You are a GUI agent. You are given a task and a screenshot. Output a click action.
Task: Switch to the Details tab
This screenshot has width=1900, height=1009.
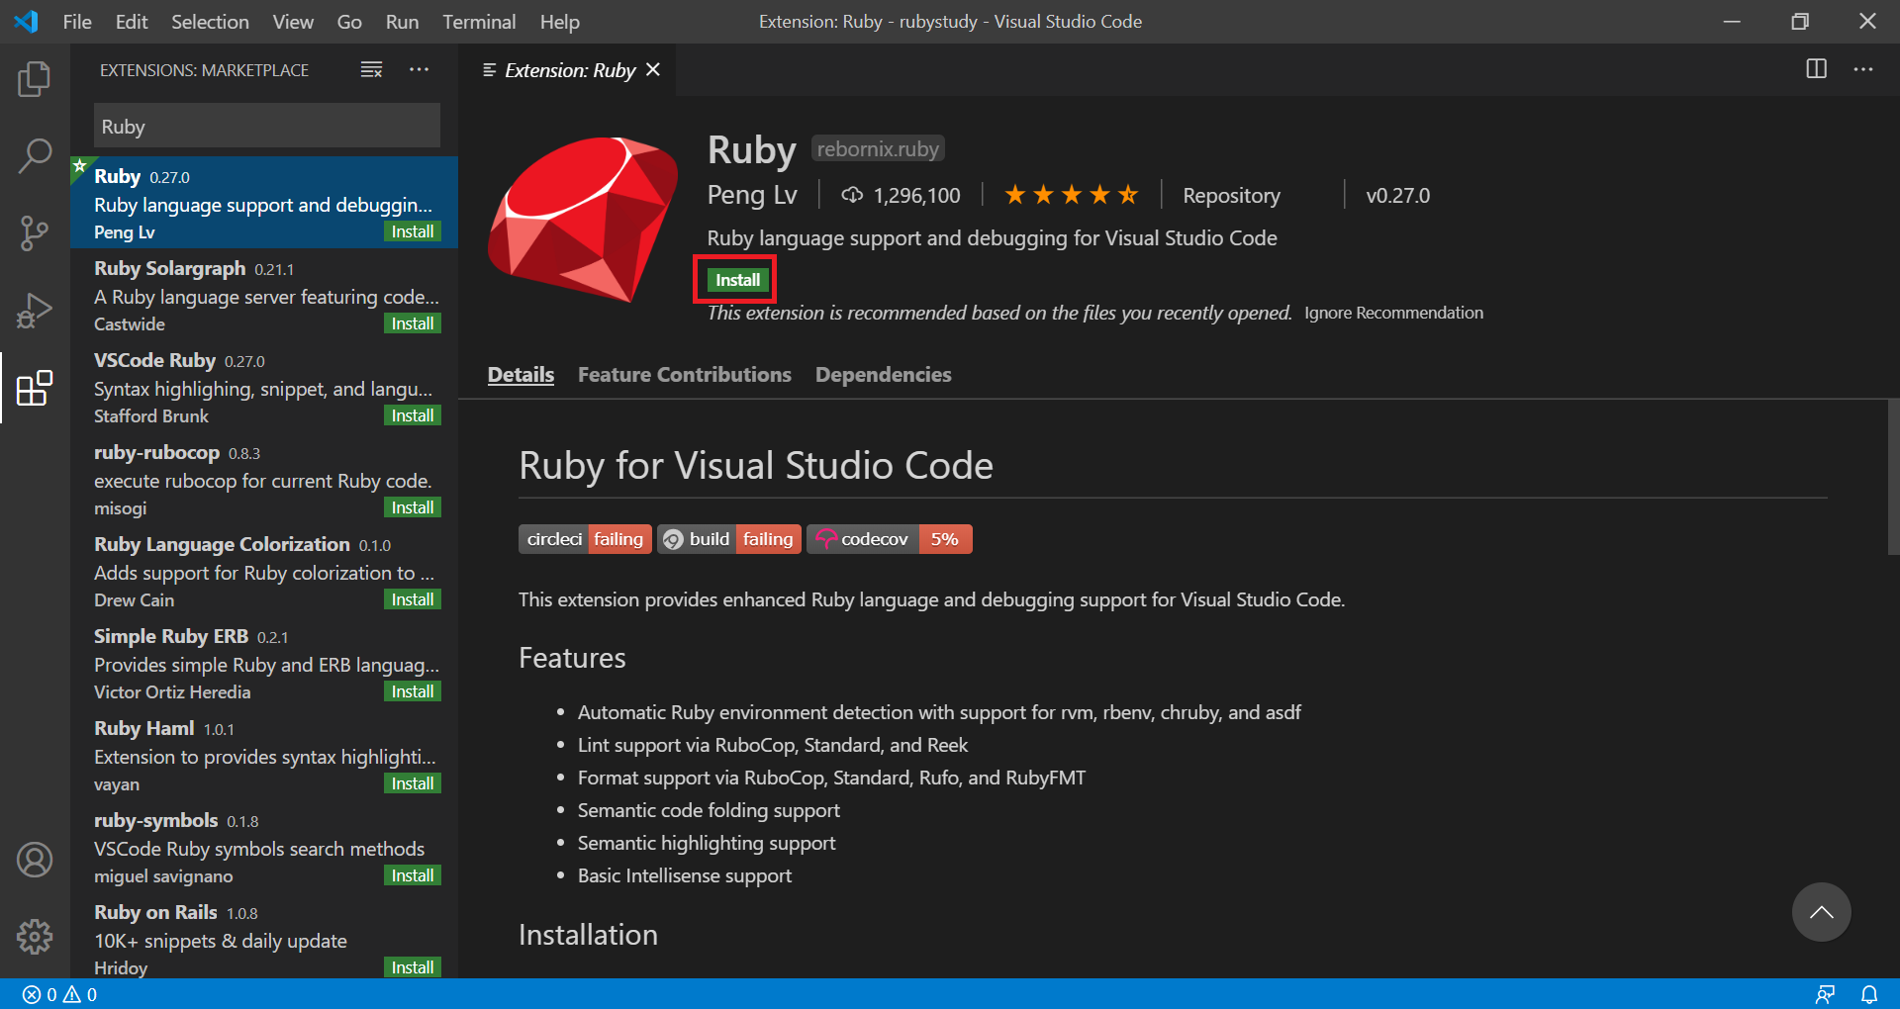[x=521, y=375]
